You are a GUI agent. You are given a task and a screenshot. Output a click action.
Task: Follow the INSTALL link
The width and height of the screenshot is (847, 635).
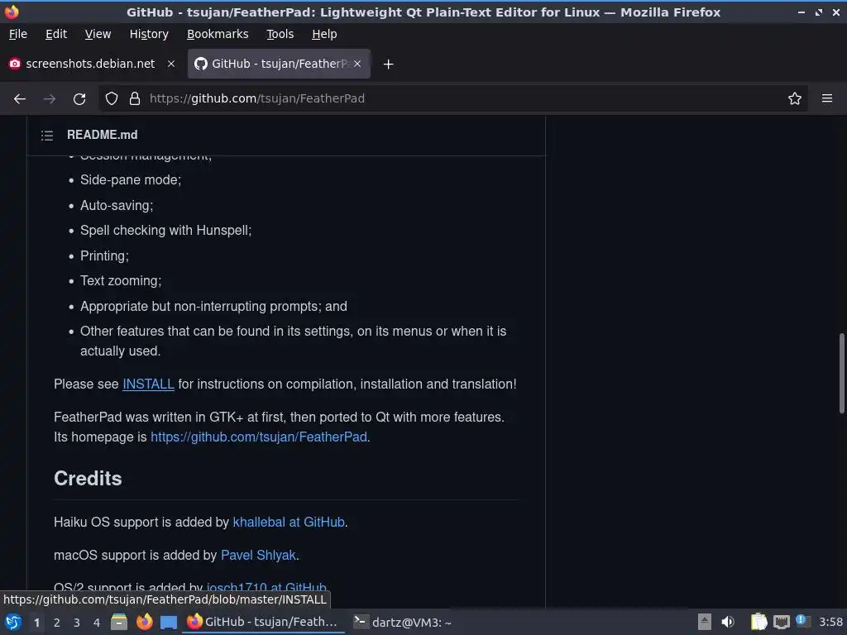(x=148, y=384)
